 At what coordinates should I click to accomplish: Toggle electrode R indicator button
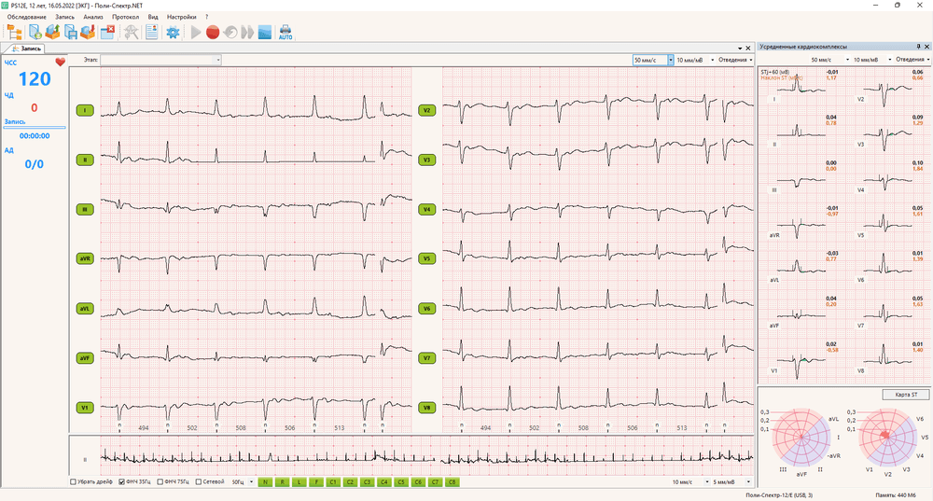coord(282,482)
